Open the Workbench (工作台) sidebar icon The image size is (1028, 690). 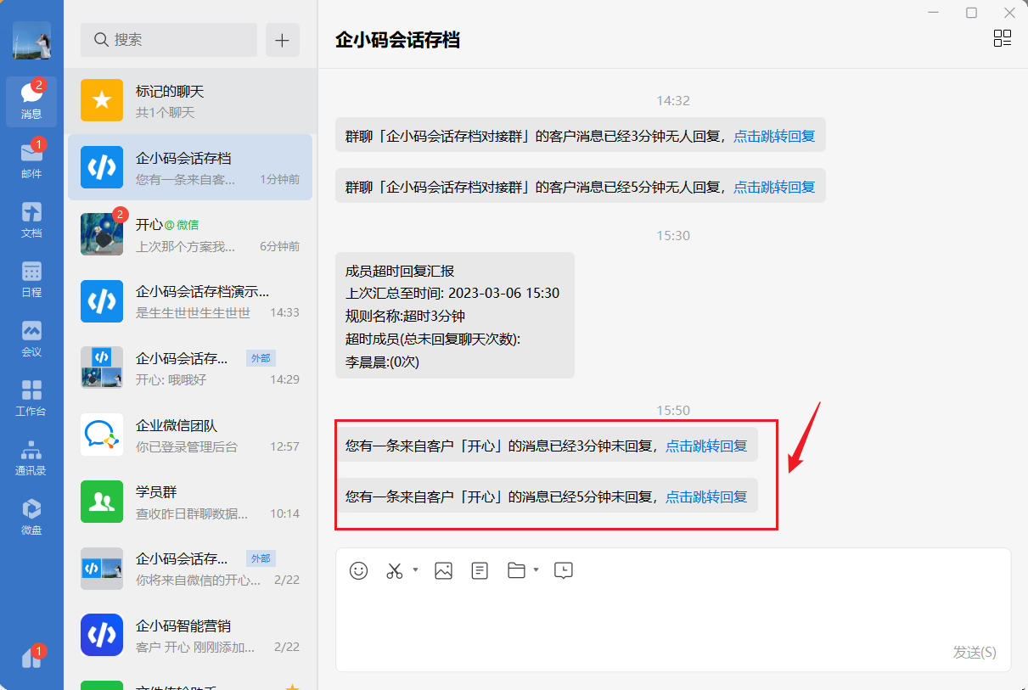[31, 397]
